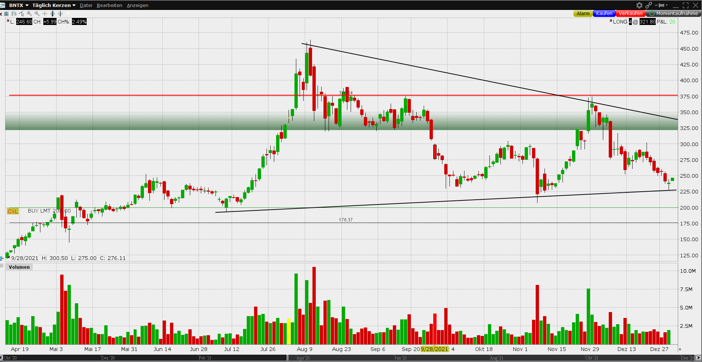
Task: Click the 176.37 horizontal line label
Action: coord(345,220)
